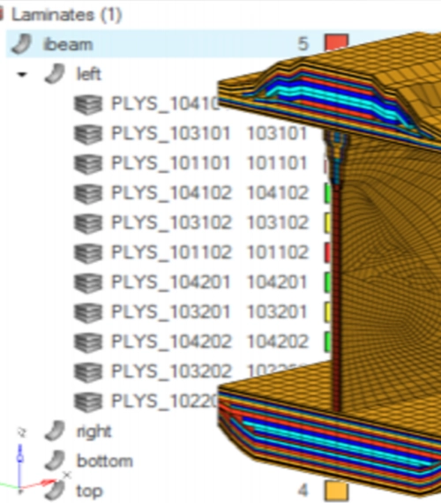Image resolution: width=441 pixels, height=503 pixels.
Task: Click the bottom sub-laminate icon
Action: pos(55,461)
